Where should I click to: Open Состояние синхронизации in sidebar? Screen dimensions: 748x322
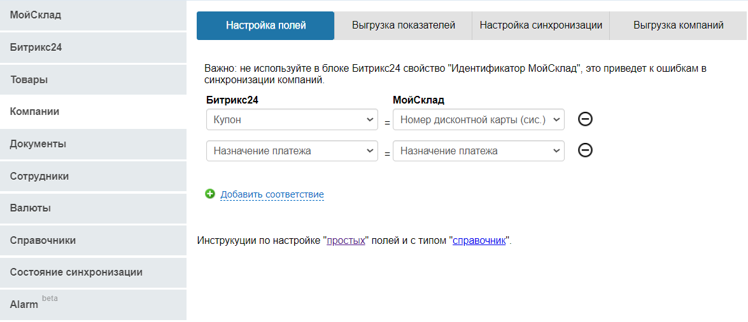coord(93,272)
